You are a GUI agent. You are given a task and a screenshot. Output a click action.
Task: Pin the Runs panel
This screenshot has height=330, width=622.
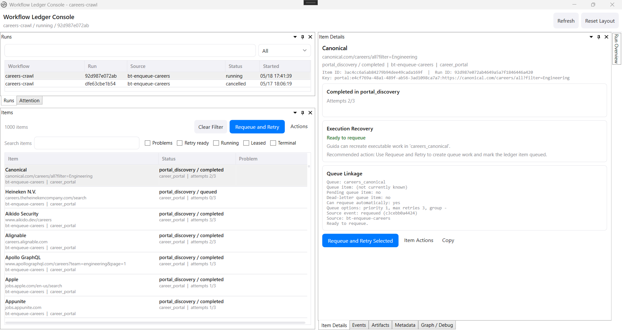(x=303, y=37)
